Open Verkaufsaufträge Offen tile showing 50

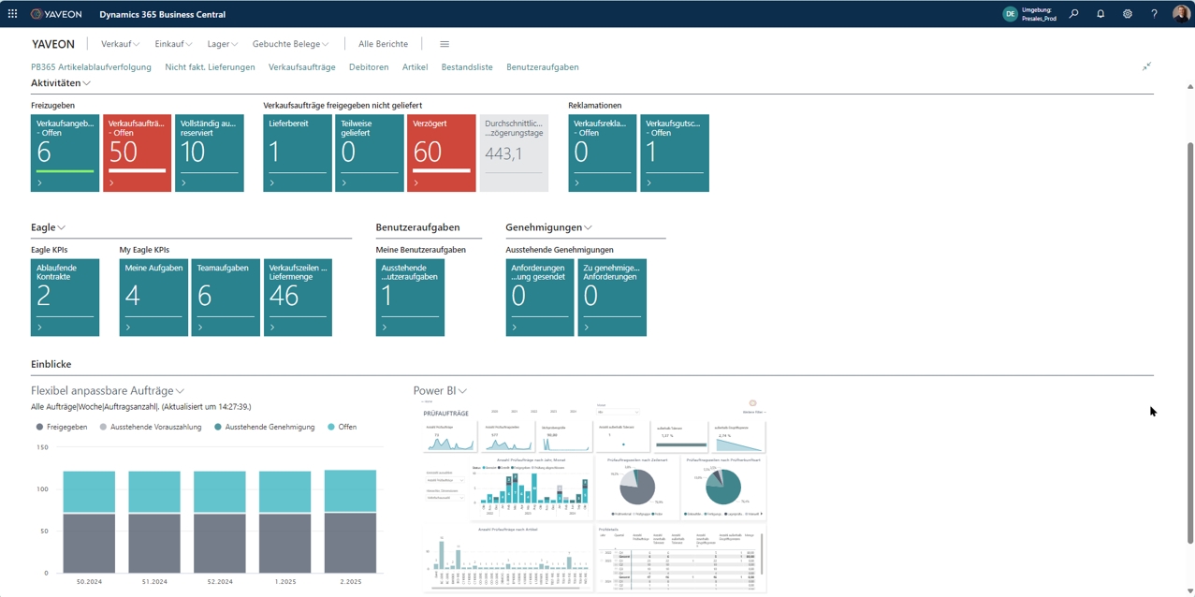tap(138, 153)
